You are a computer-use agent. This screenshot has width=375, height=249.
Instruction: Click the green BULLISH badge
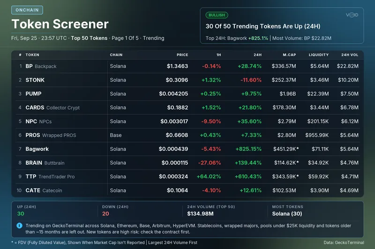point(217,15)
